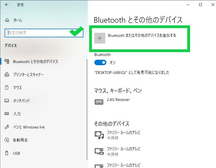Open ペンと Windows Ink settings
This screenshot has height=168, width=216.
click(x=29, y=127)
